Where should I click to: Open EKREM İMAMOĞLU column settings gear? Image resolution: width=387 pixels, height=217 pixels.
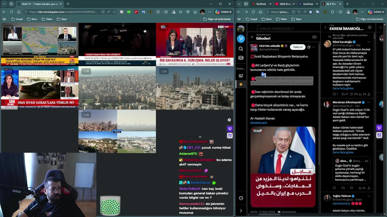[369, 27]
